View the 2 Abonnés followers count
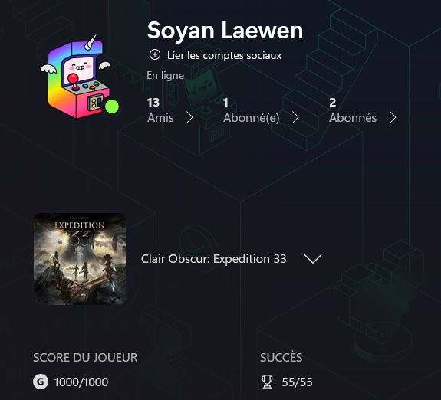This screenshot has width=441, height=400. click(353, 110)
